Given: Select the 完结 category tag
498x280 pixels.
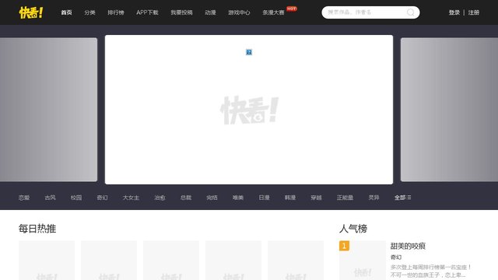Looking at the screenshot, I should tap(212, 198).
